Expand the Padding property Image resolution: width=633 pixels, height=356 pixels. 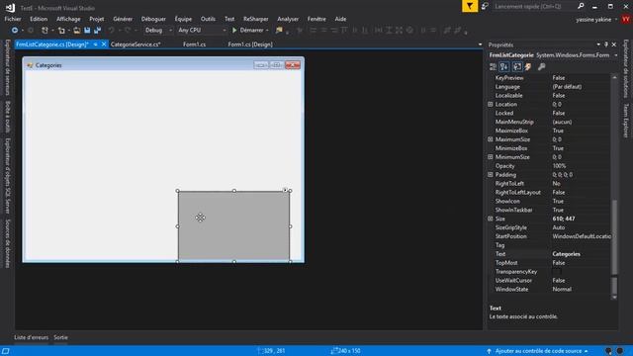(491, 175)
